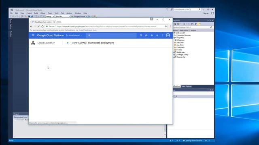The width and height of the screenshot is (259, 145).
Task: Activate Google Cloud Shell icon
Action: click(x=141, y=35)
